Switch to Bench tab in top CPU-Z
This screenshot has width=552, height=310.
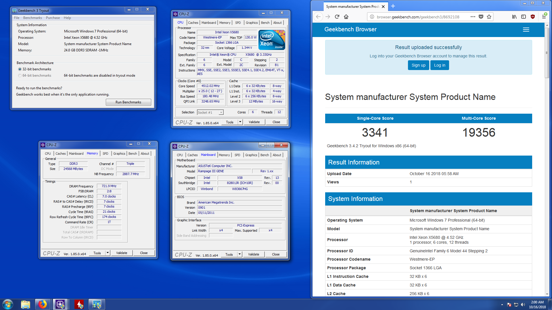[x=265, y=23]
